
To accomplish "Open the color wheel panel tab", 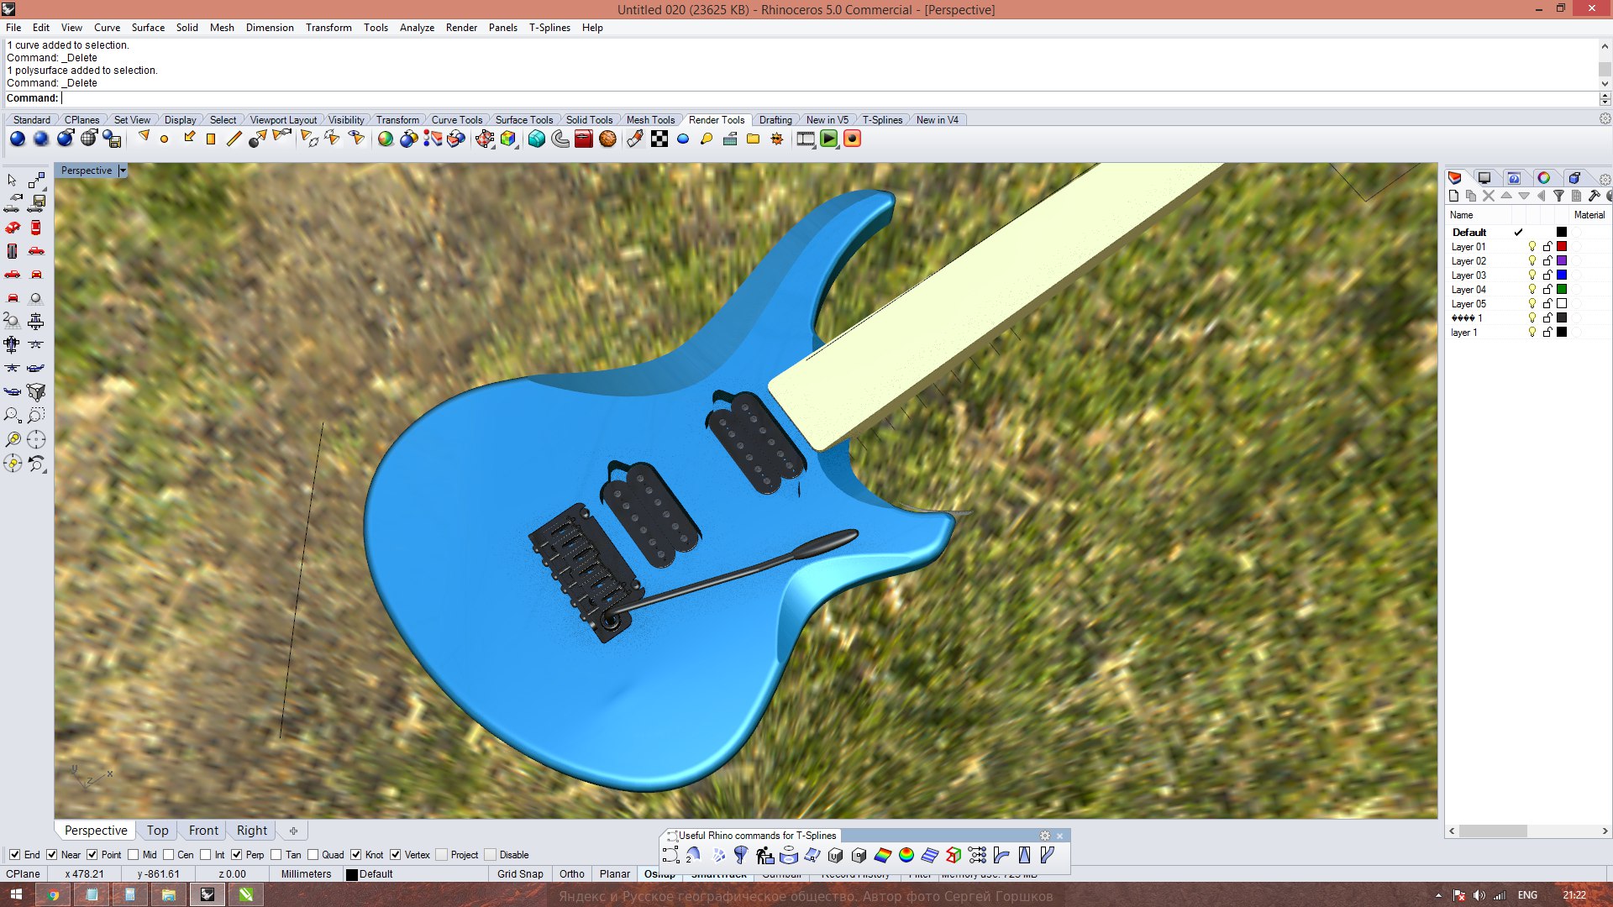I will pyautogui.click(x=1543, y=178).
